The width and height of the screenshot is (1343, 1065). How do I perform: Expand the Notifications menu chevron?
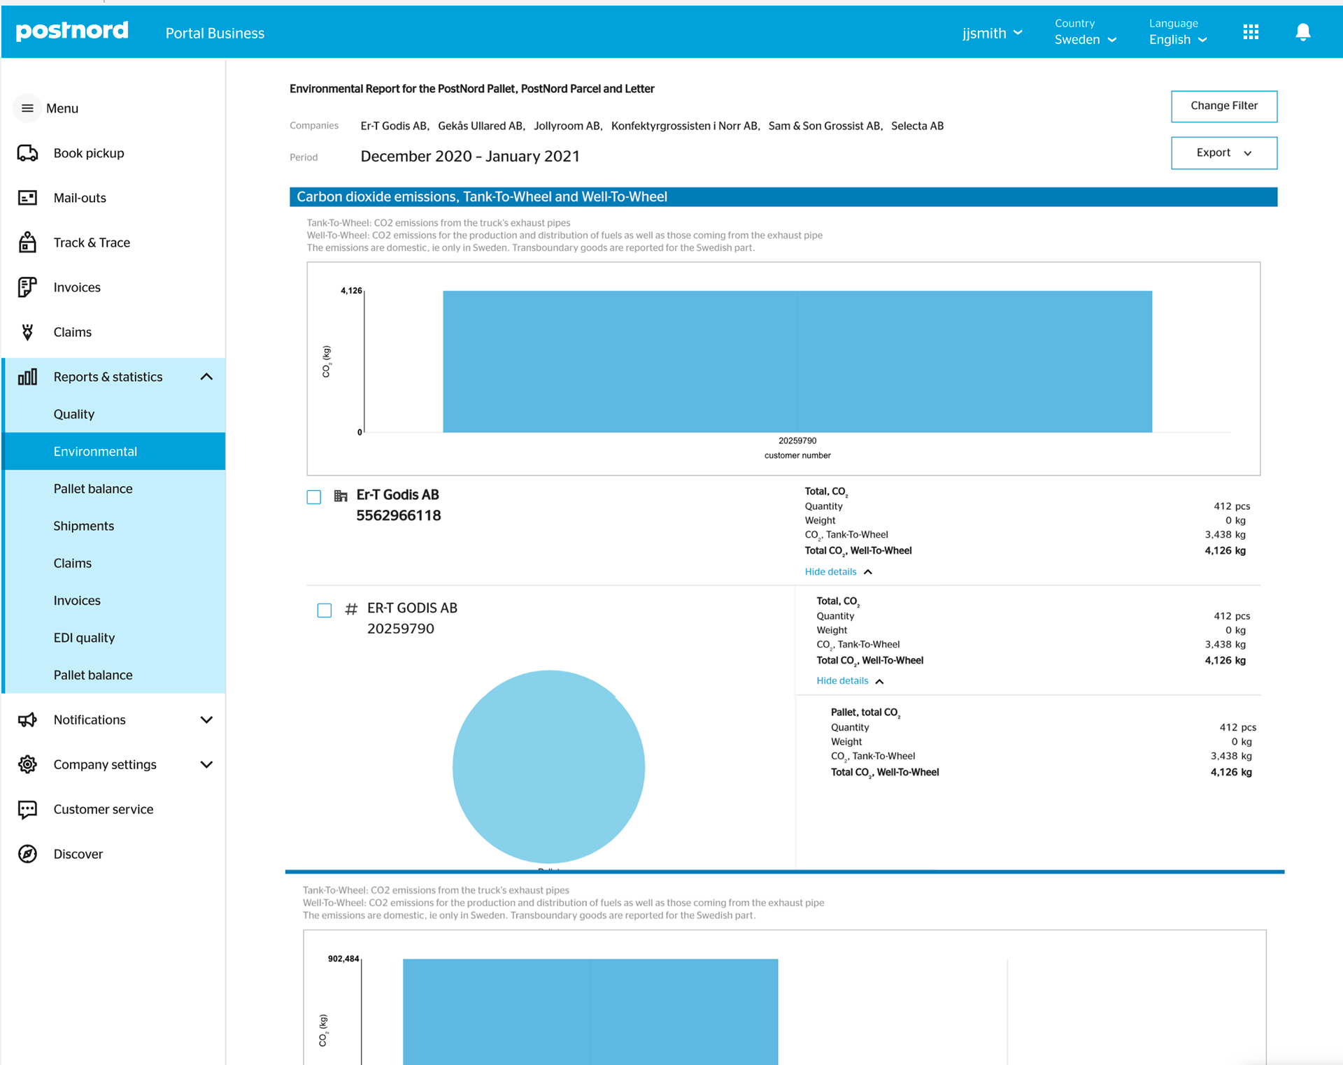(206, 720)
